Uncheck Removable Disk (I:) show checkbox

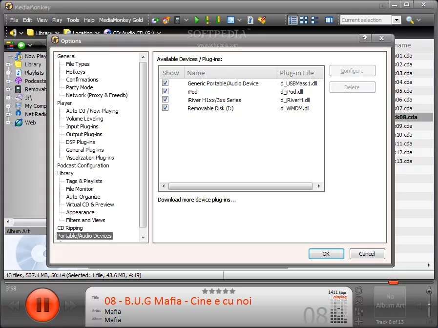[x=166, y=108]
